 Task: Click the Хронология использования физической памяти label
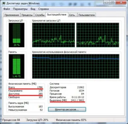(x=59, y=52)
